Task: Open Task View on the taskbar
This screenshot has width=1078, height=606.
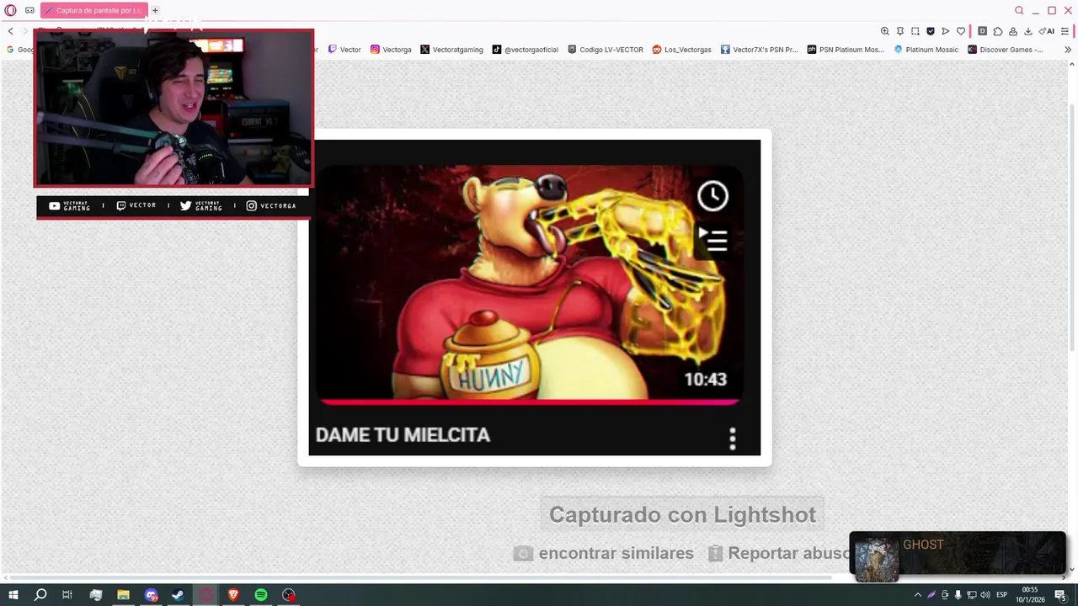Action: tap(67, 595)
